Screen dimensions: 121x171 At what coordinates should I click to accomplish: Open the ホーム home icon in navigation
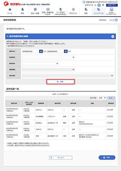coord(10,9)
